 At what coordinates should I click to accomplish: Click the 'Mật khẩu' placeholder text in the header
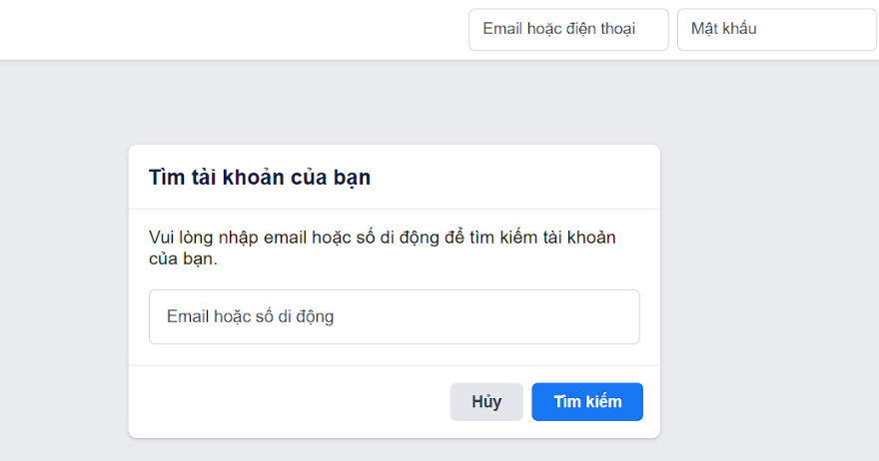[724, 29]
